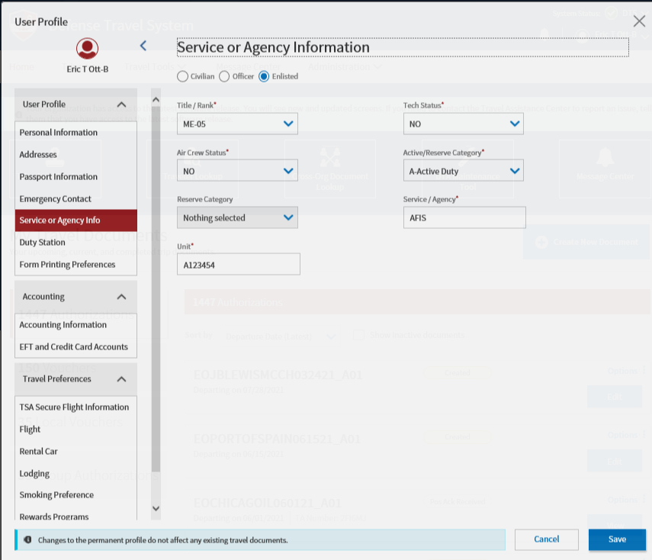This screenshot has height=560, width=652.
Task: Click the Eric T Ott-B user avatar icon
Action: 88,49
